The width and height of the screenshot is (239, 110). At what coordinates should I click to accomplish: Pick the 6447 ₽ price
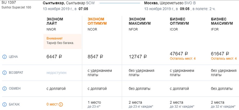click(x=54, y=57)
